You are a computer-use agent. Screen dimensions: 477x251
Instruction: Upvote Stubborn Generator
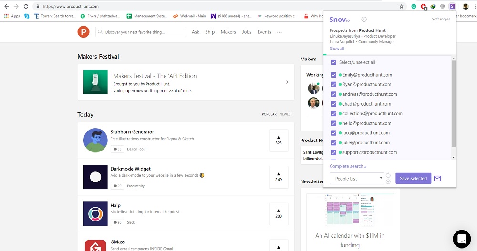point(279,140)
